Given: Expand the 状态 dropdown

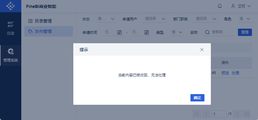Looking at the screenshot, I should (106, 19).
